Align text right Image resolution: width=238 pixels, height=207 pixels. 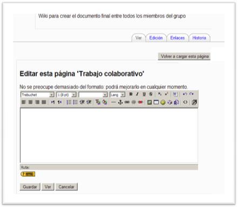(37, 102)
